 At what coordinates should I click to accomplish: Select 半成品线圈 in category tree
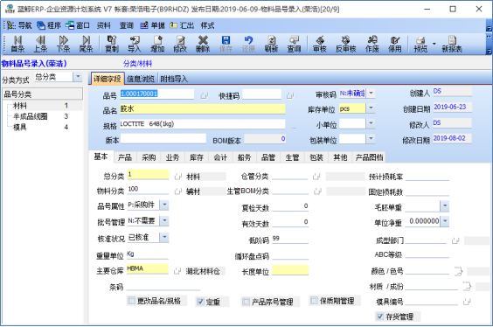[31, 116]
